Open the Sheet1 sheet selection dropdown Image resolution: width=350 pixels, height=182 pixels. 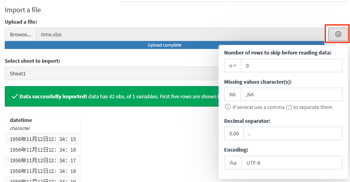point(110,73)
